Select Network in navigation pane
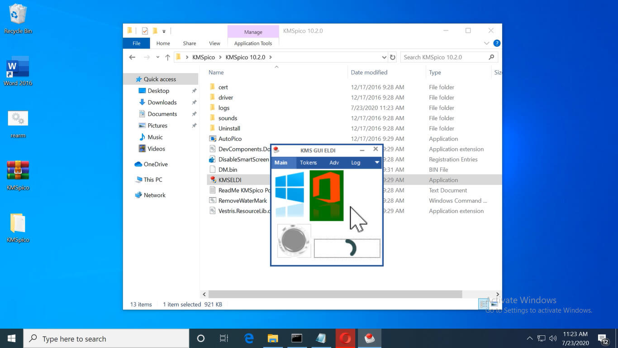Image resolution: width=618 pixels, height=348 pixels. click(x=155, y=195)
